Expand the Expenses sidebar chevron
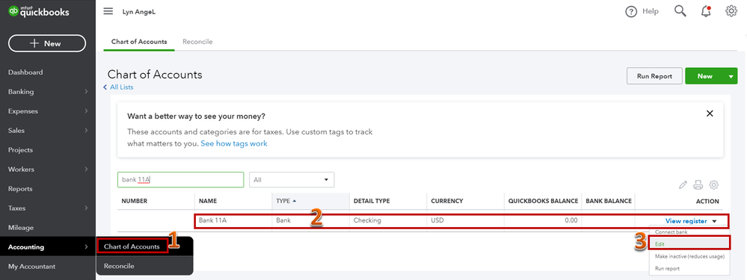Screen dimensions: 747x280 tap(86, 111)
